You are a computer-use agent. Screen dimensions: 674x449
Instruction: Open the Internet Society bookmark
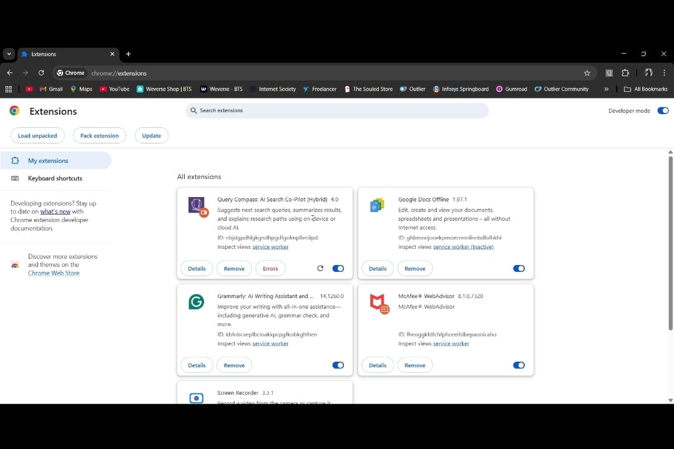click(x=273, y=89)
